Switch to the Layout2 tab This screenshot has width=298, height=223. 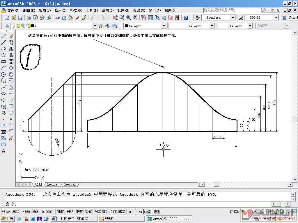click(70, 185)
